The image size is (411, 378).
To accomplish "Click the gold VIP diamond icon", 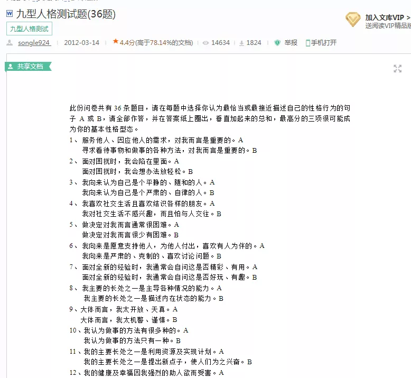I will coord(353,20).
